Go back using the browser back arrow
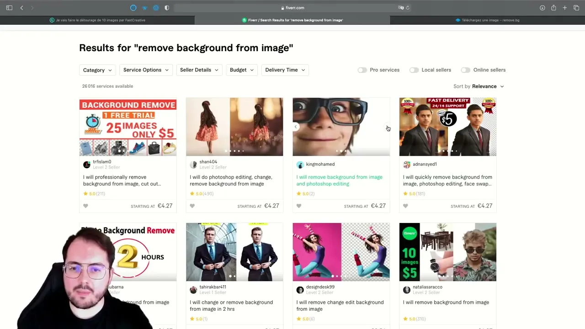This screenshot has width=585, height=329. click(21, 8)
